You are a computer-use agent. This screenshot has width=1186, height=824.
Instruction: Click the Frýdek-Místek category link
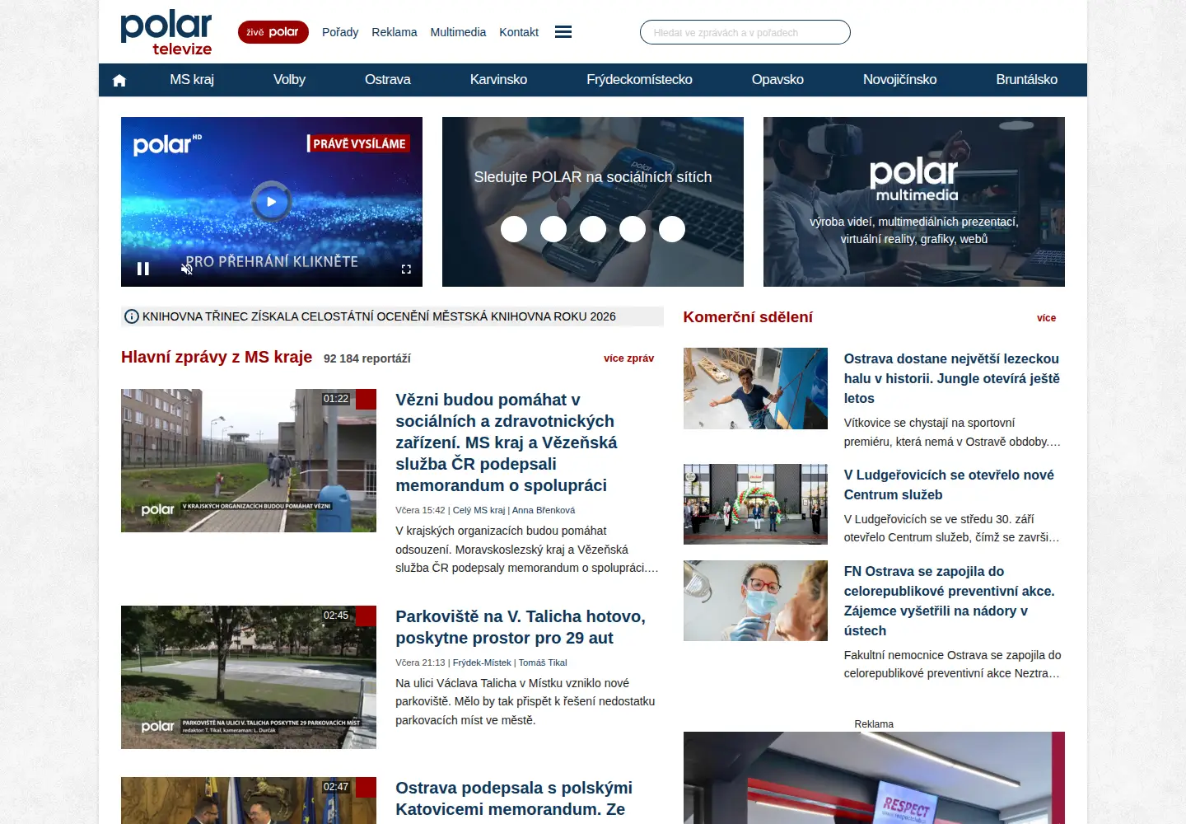(x=482, y=662)
